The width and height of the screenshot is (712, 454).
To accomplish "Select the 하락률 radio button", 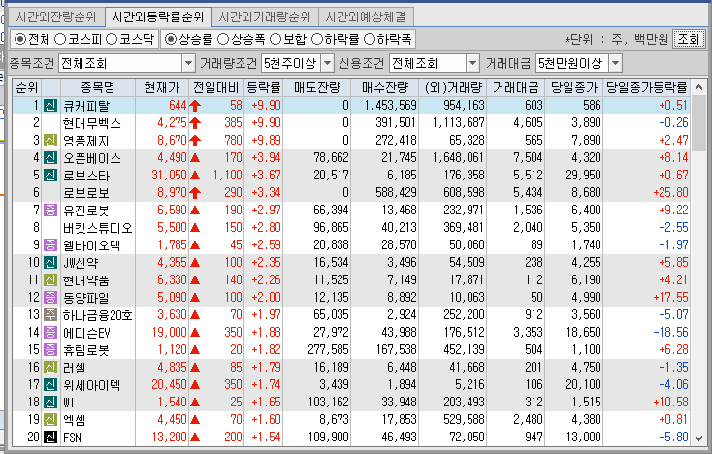I will click(317, 39).
